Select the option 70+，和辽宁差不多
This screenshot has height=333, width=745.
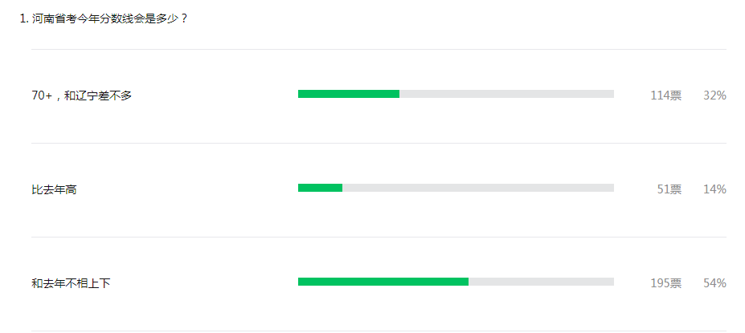[81, 95]
